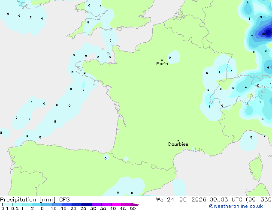
Task: Click the over-50 mm arrow tip of legend
Action: pos(136,204)
